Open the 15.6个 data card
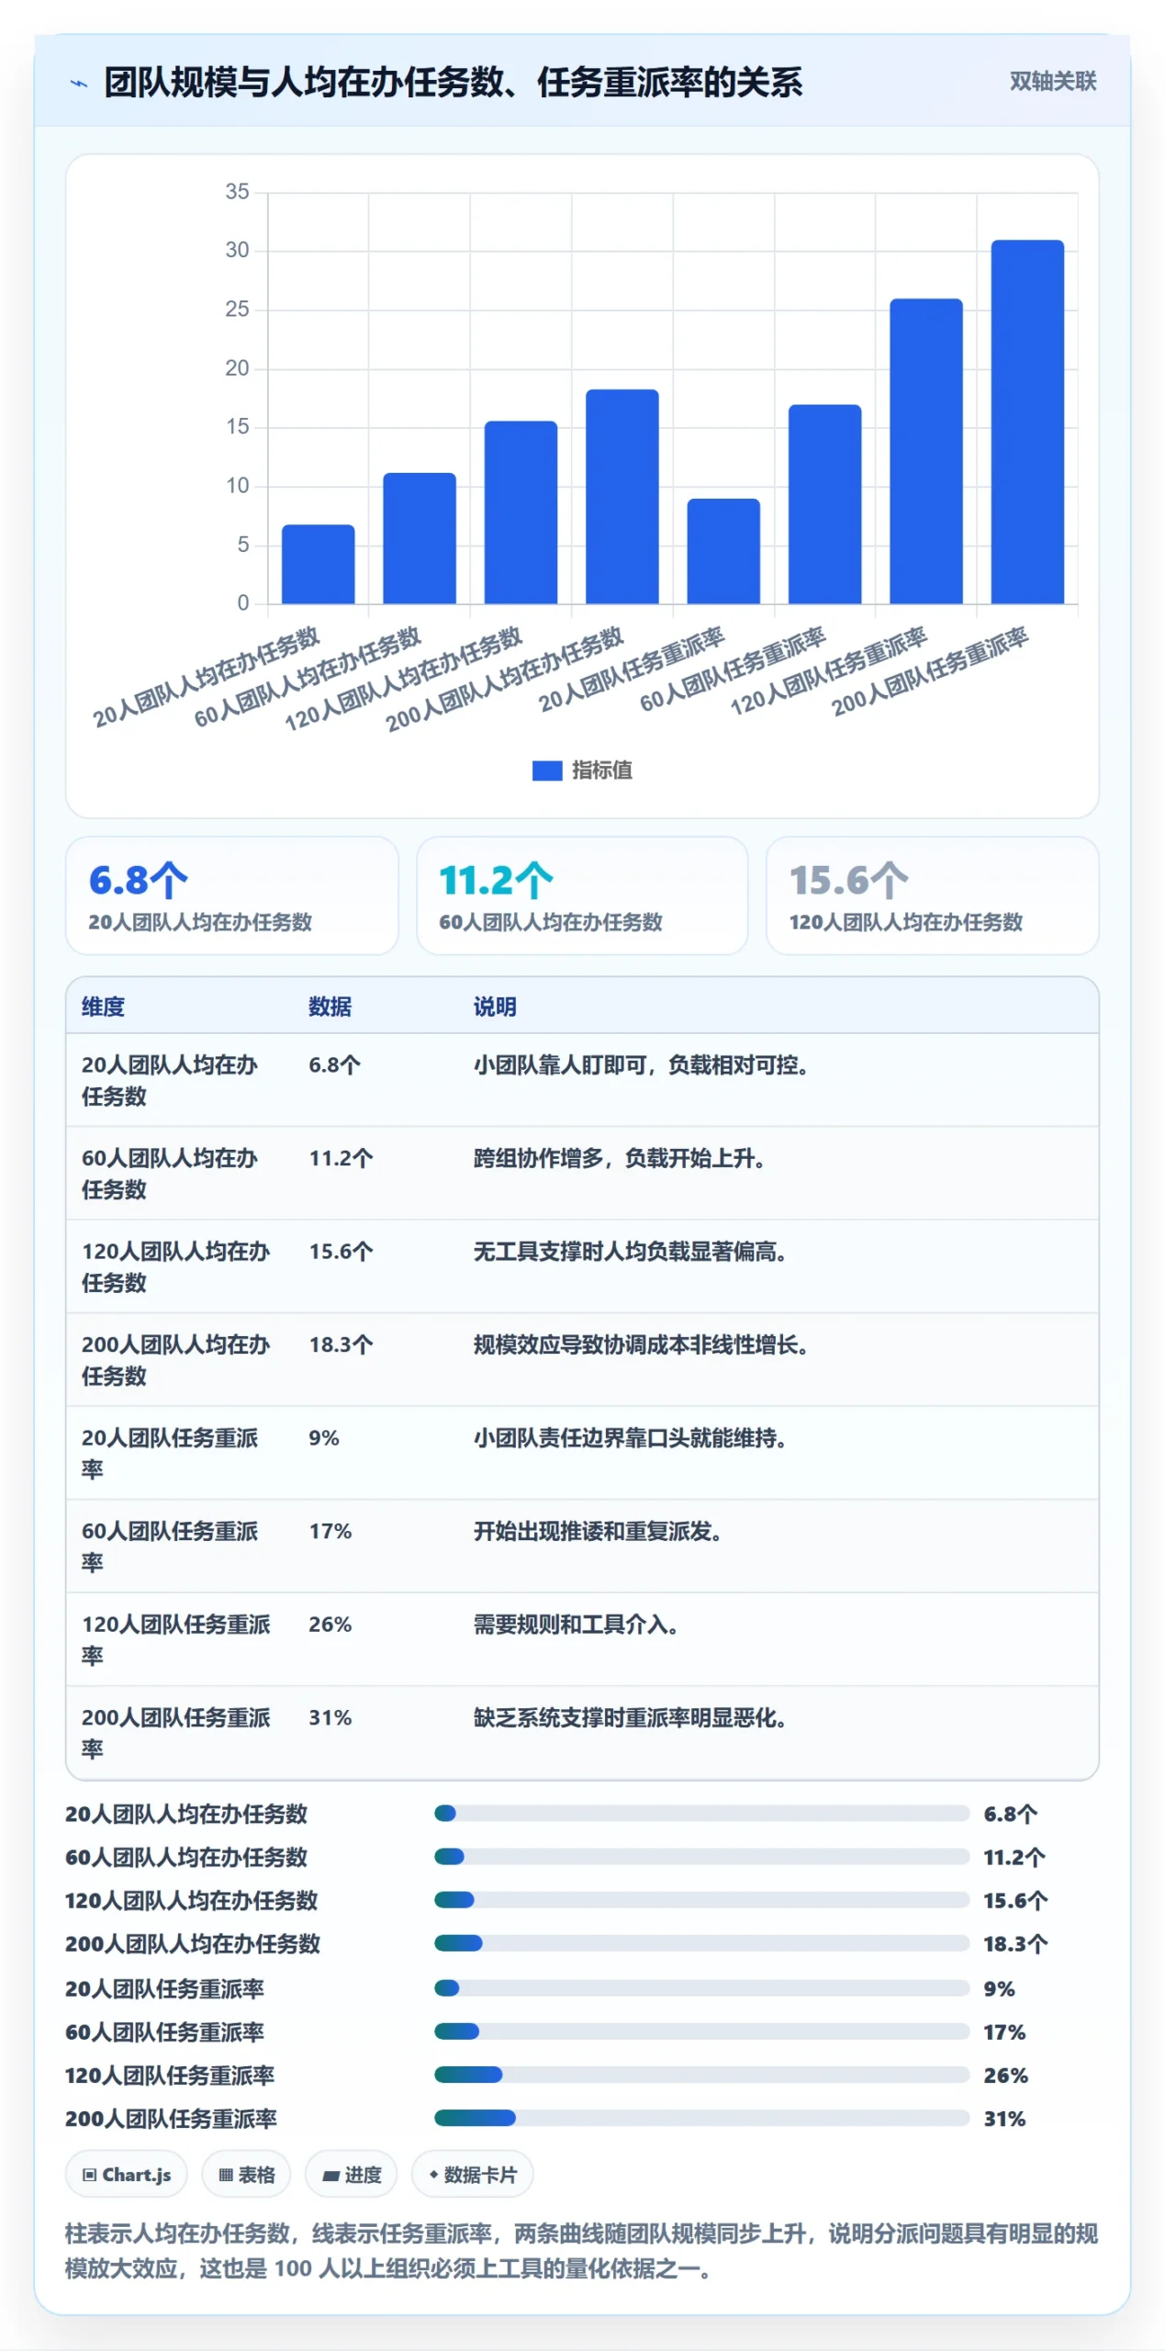 pyautogui.click(x=932, y=895)
